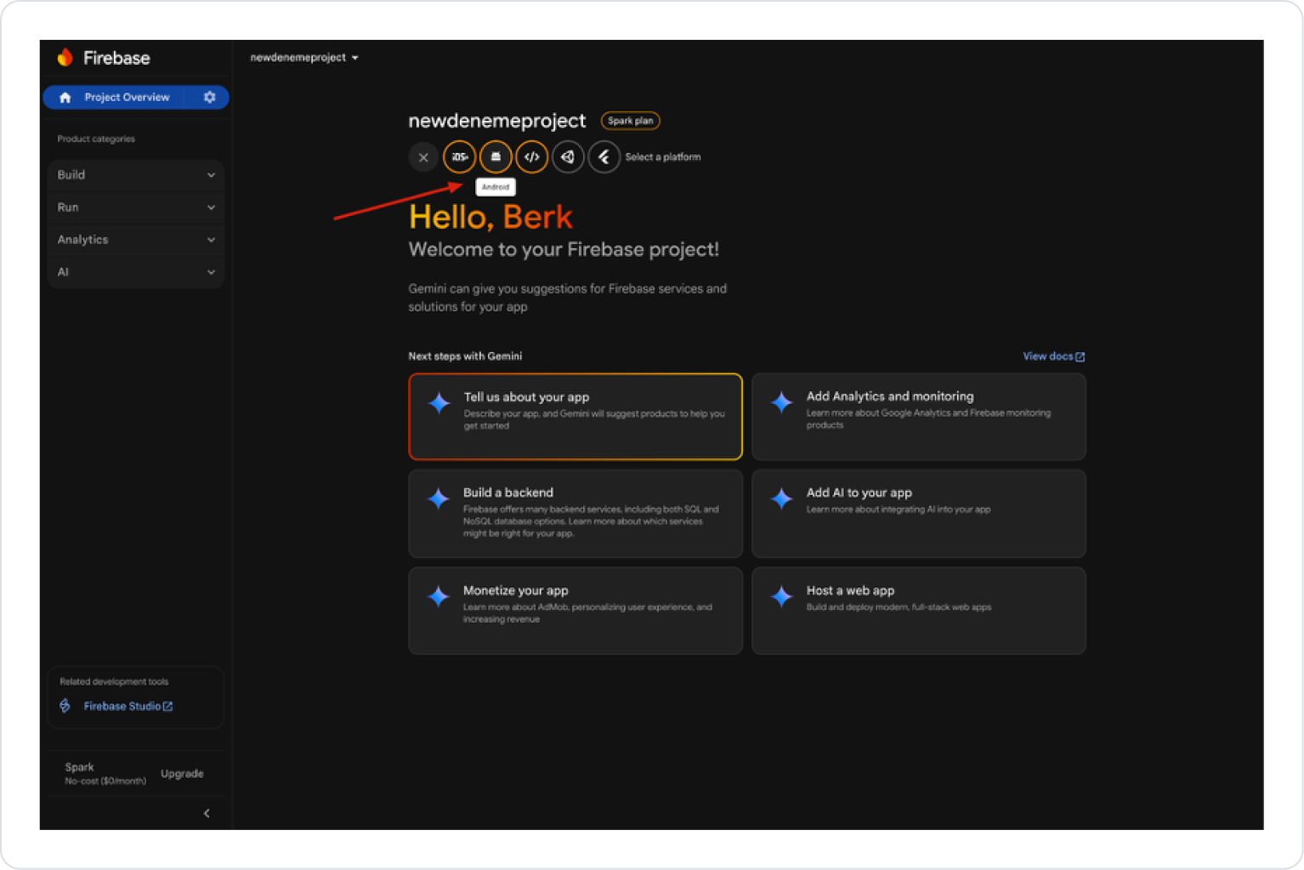This screenshot has height=870, width=1304.
Task: Click the newdenemeproject page title
Action: [x=497, y=121]
